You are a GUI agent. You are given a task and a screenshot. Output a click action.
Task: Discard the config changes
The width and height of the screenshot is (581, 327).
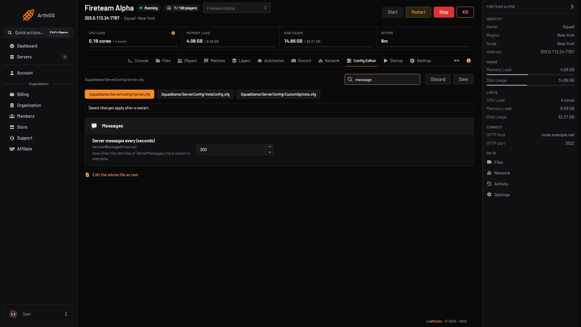[438, 79]
